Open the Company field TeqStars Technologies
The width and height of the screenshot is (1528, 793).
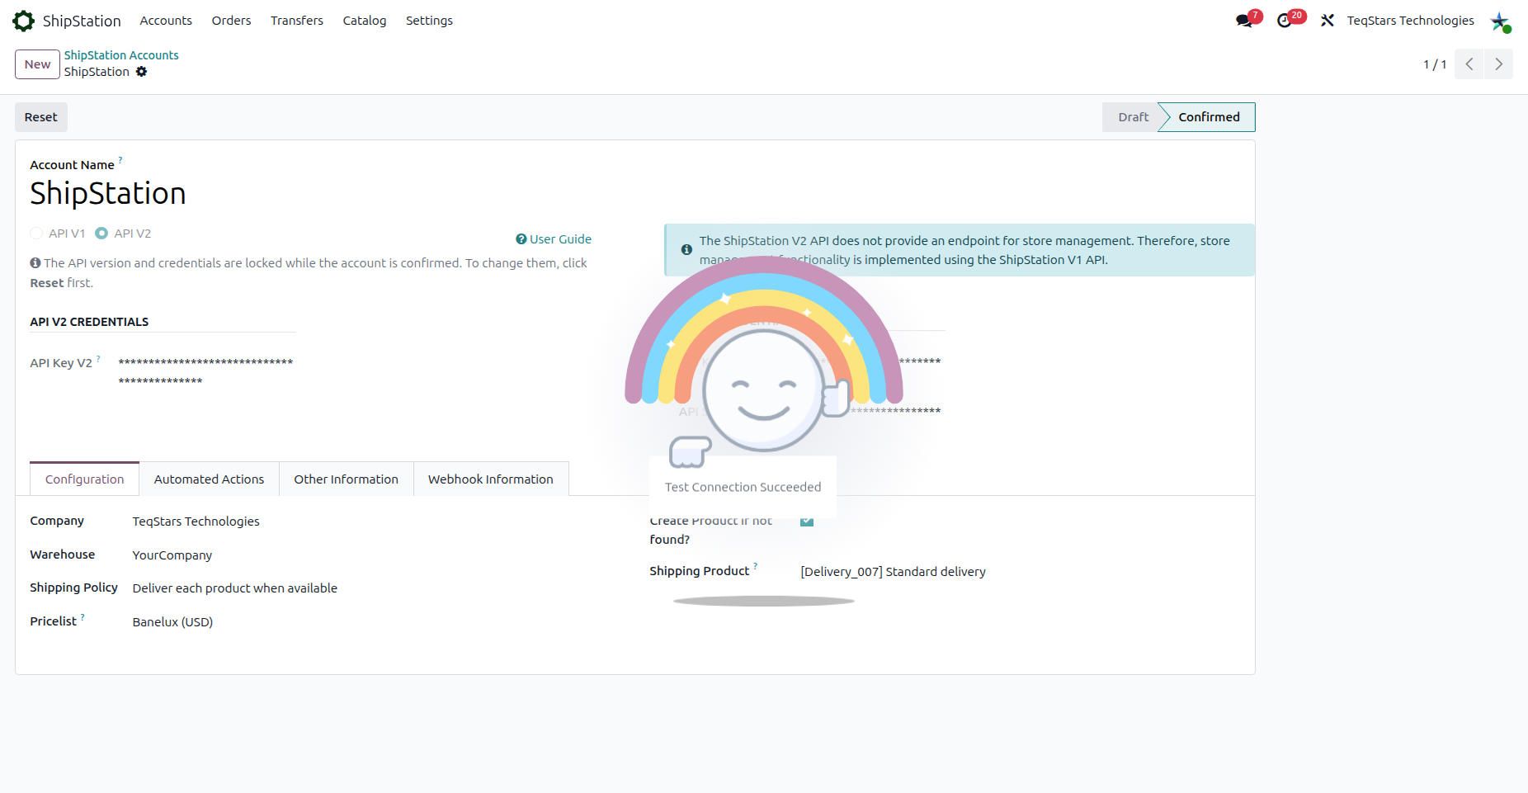click(196, 522)
